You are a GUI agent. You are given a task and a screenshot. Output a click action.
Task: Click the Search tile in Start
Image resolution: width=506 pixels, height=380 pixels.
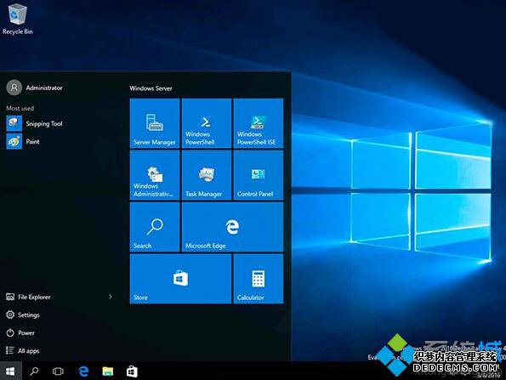pyautogui.click(x=155, y=227)
